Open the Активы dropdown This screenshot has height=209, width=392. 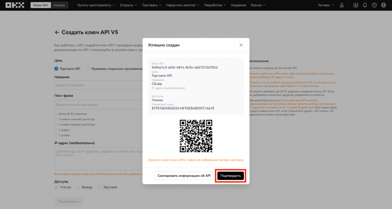tap(326, 5)
